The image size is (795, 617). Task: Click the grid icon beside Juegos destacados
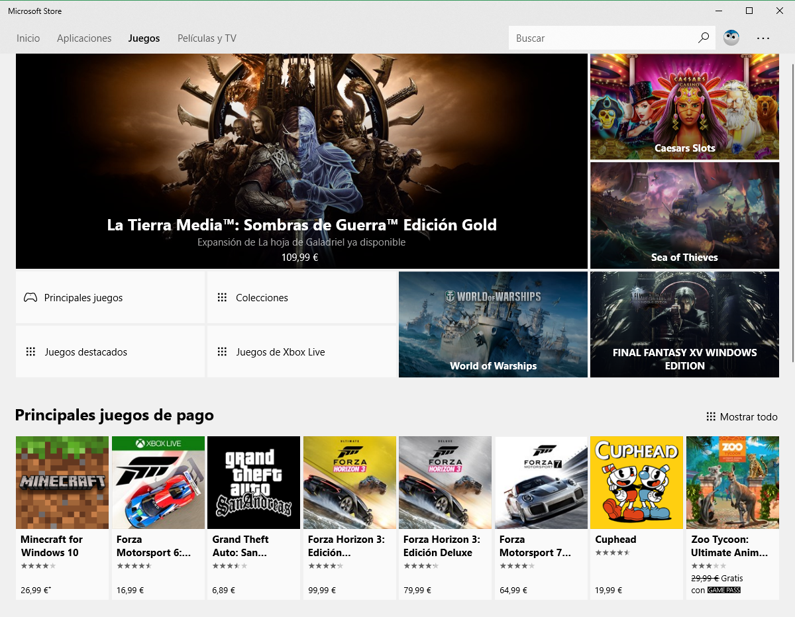pos(30,352)
